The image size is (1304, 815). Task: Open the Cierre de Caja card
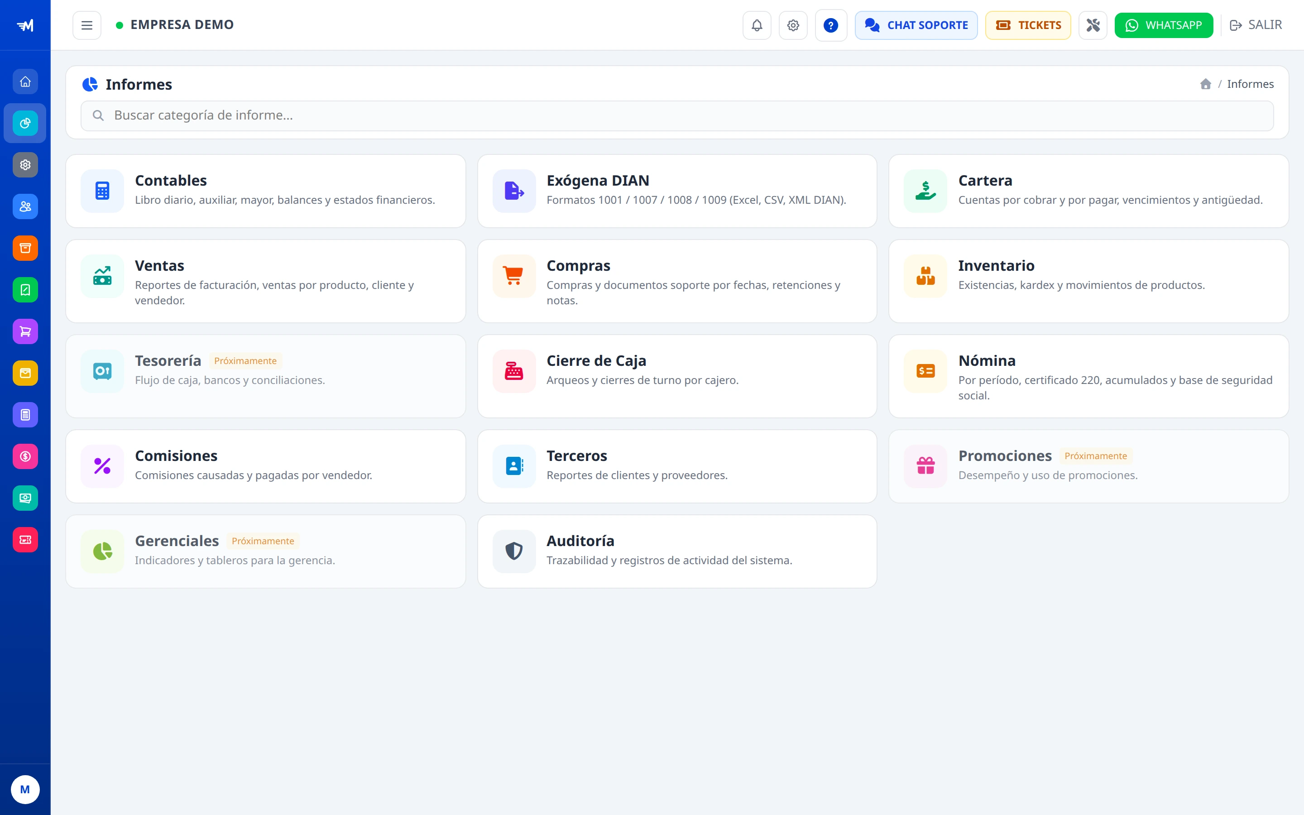click(x=677, y=376)
